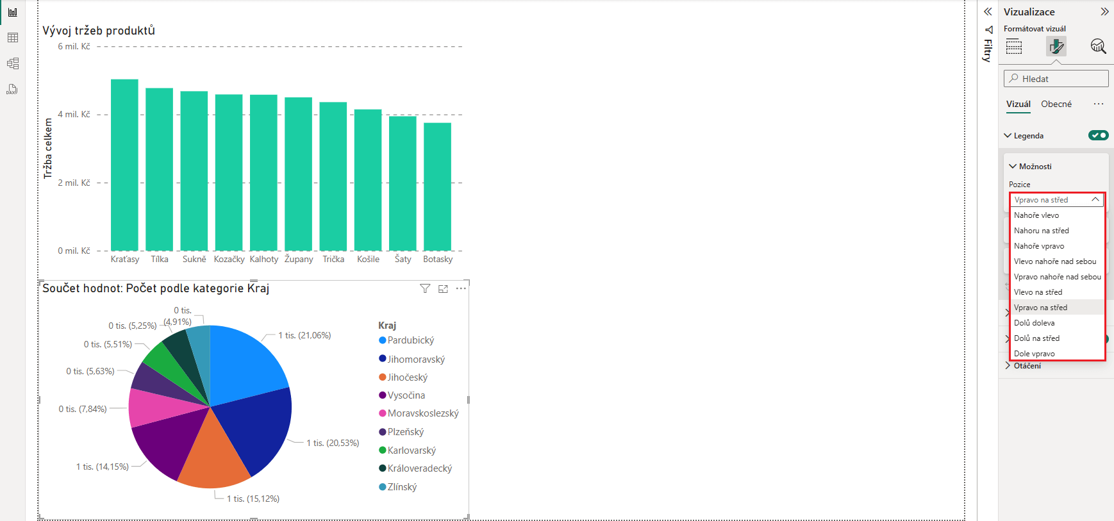Screen dimensions: 1114x521
Task: Close the Pozice dropdown showing Vpravo na střed
Action: pyautogui.click(x=1056, y=200)
